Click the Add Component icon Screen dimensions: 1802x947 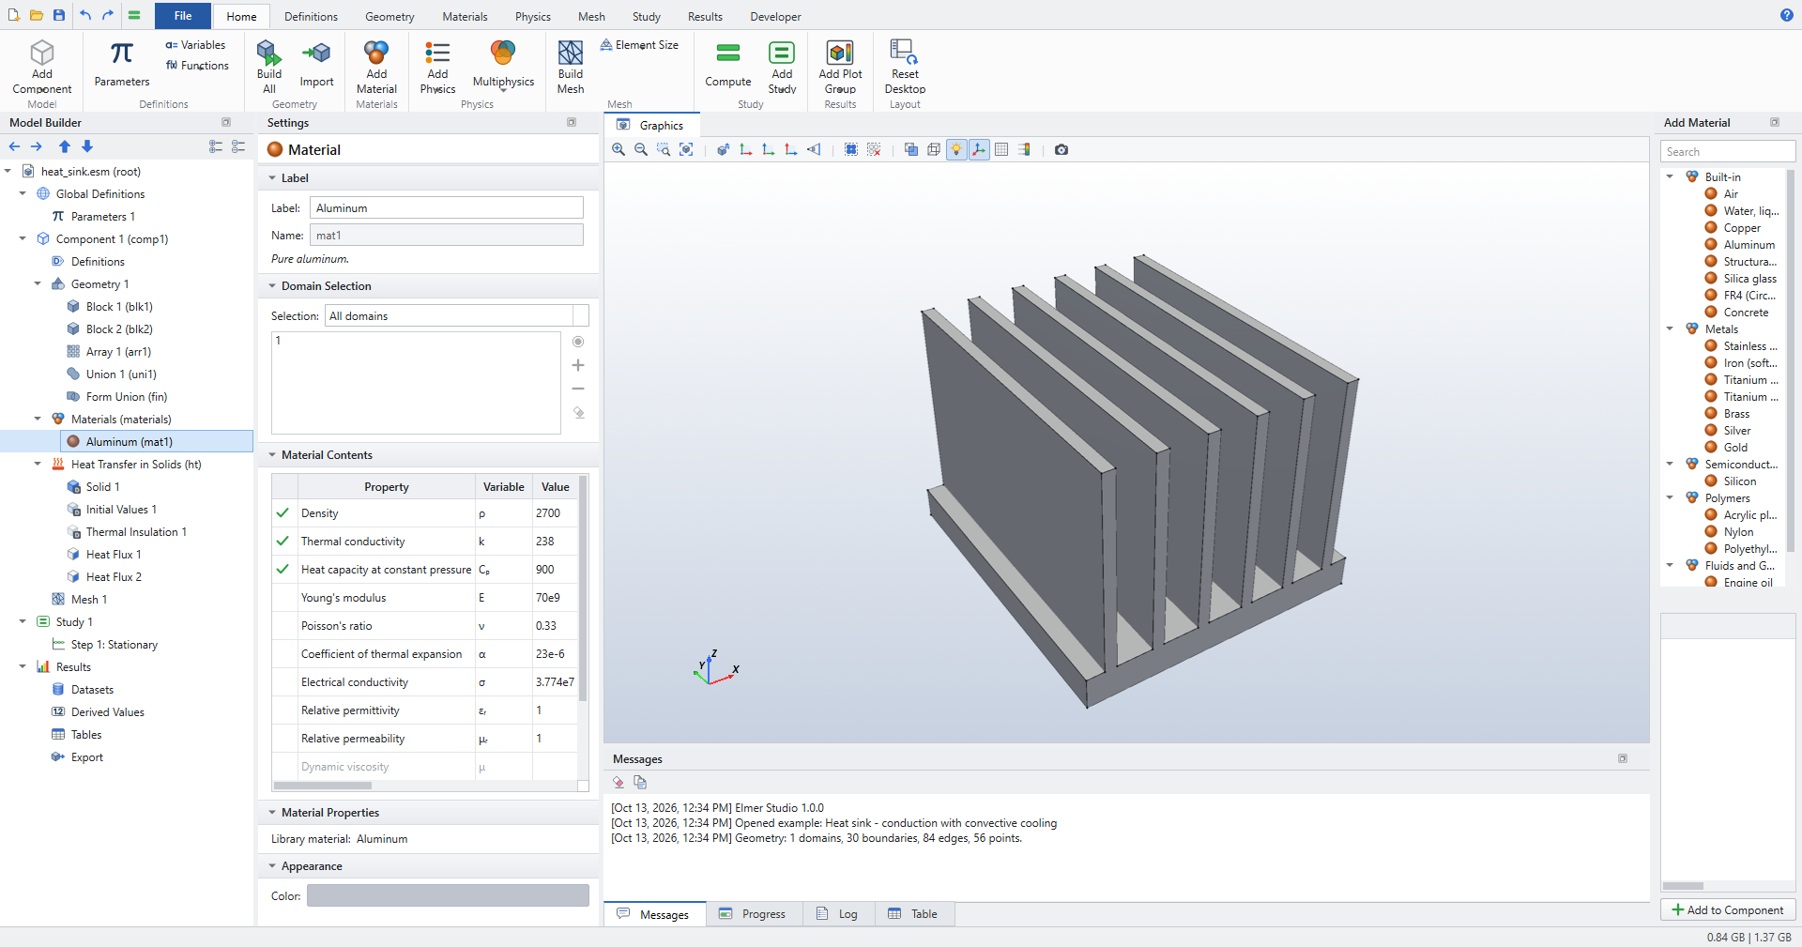coord(42,67)
